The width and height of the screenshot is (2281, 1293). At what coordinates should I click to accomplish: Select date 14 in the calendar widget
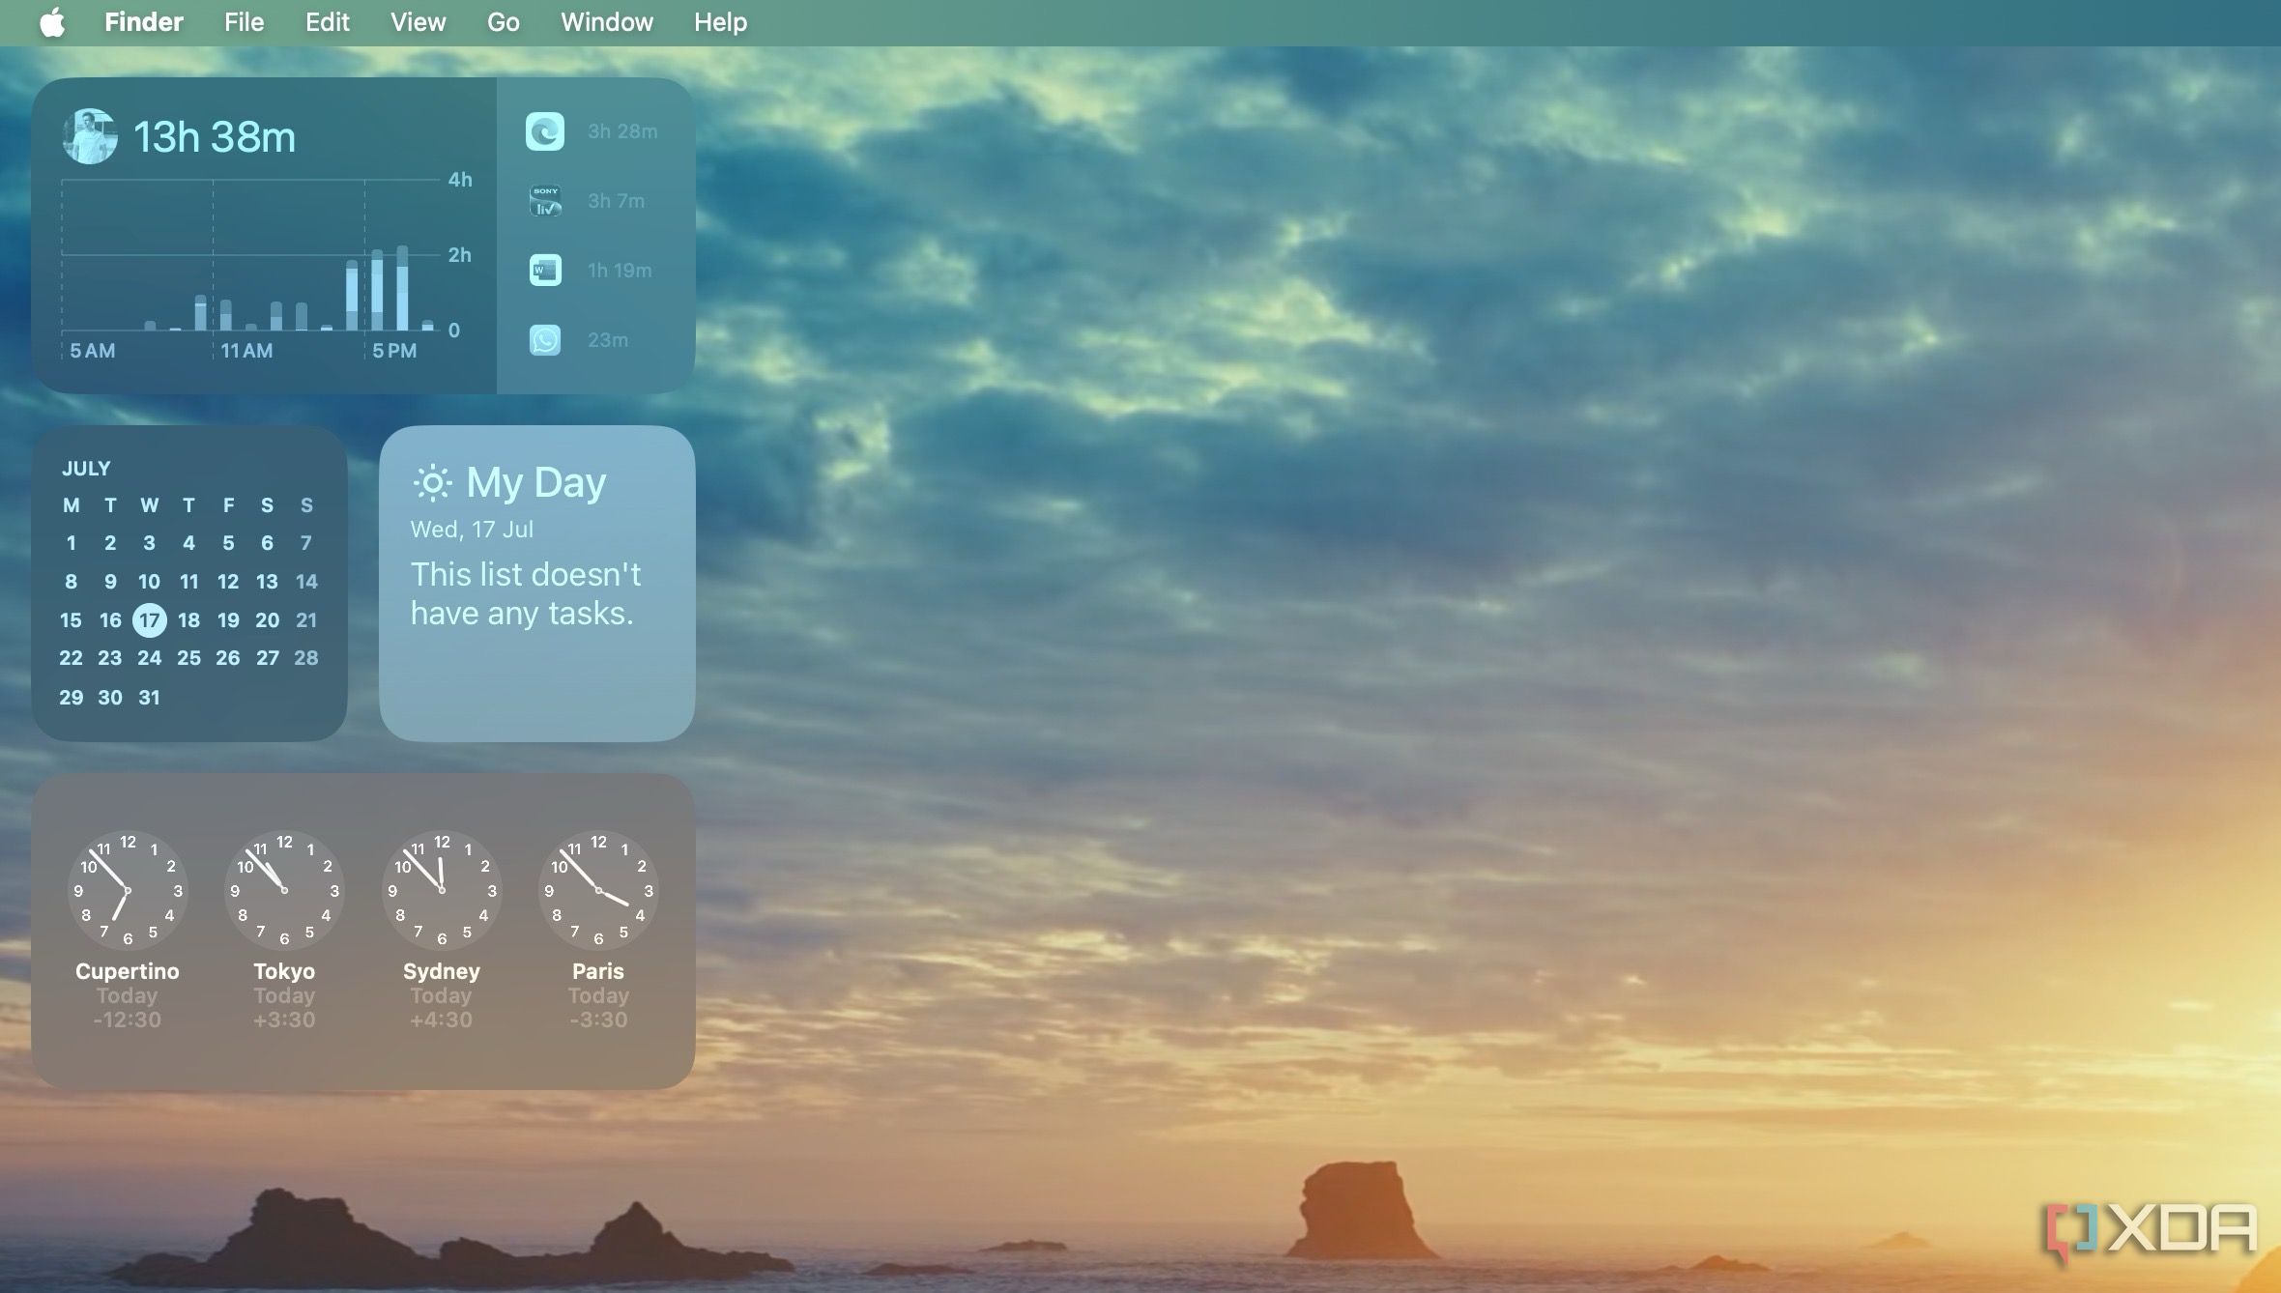[306, 582]
